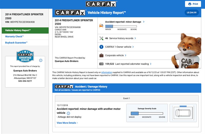The height and width of the screenshot is (134, 205).
Task: Click the Event 1 header row
Action: tap(127, 98)
